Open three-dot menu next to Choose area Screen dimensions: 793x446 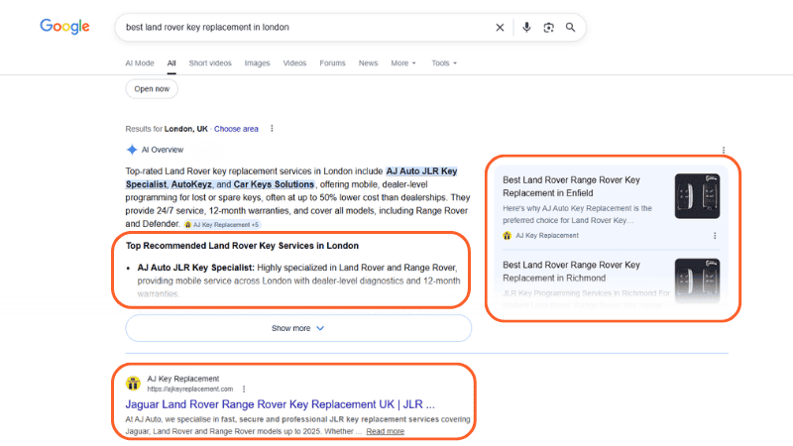272,129
